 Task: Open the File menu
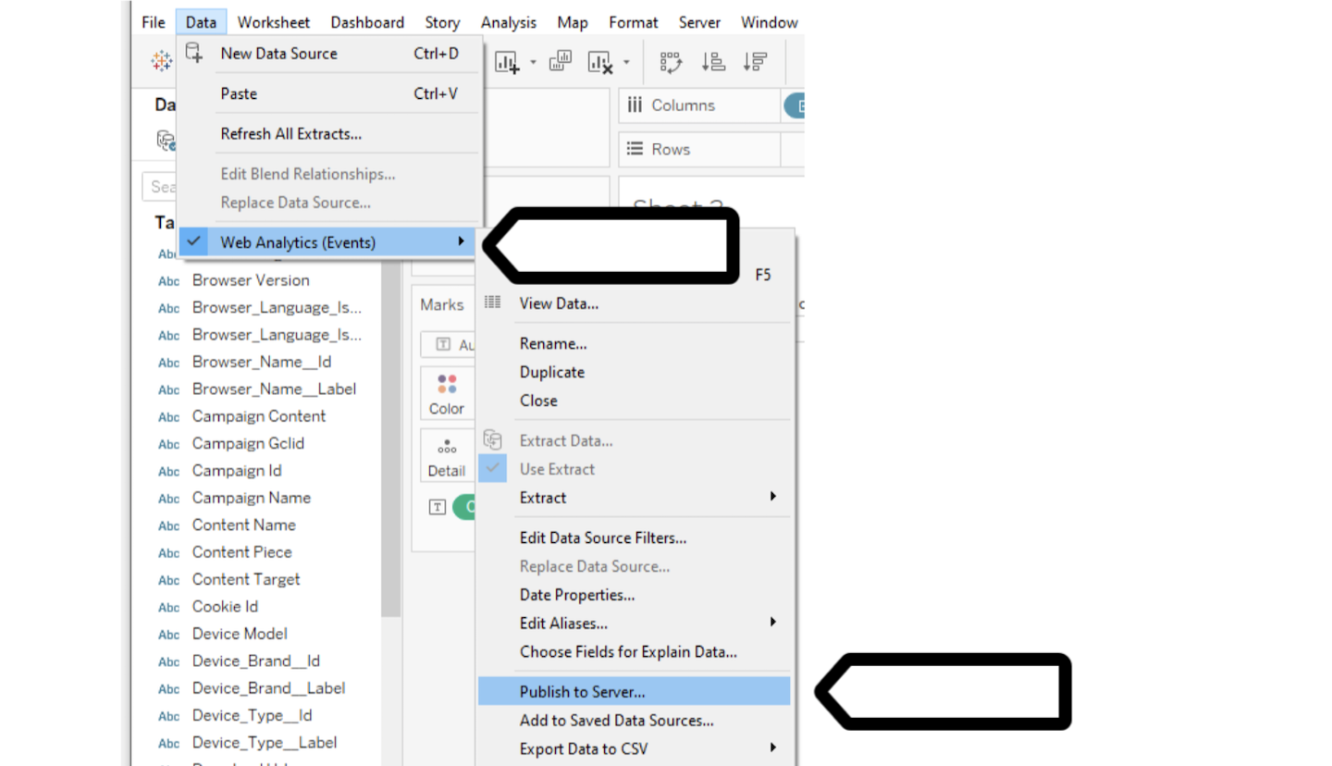(154, 22)
